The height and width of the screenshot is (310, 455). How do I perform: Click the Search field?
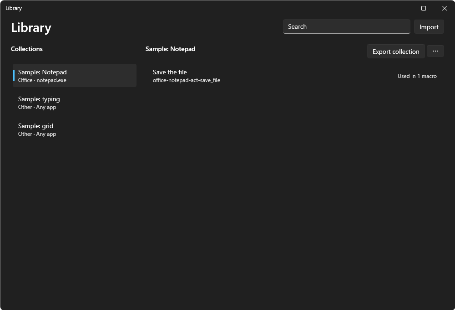pyautogui.click(x=346, y=27)
